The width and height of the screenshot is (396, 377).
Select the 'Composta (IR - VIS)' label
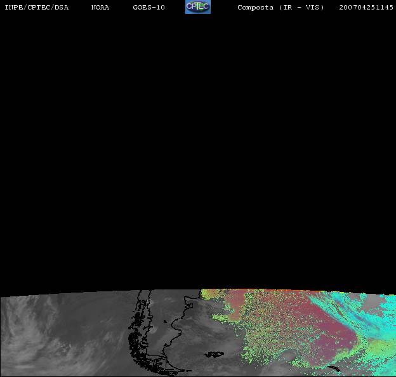pyautogui.click(x=280, y=8)
